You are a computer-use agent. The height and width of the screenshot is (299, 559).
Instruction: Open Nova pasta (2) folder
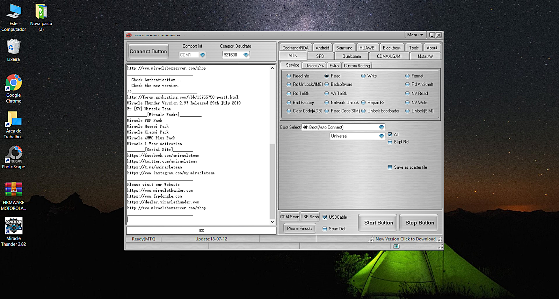pos(41,12)
